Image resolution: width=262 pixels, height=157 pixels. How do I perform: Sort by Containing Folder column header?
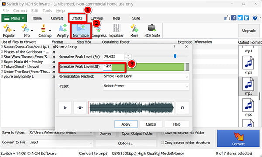pyautogui.click(x=116, y=42)
